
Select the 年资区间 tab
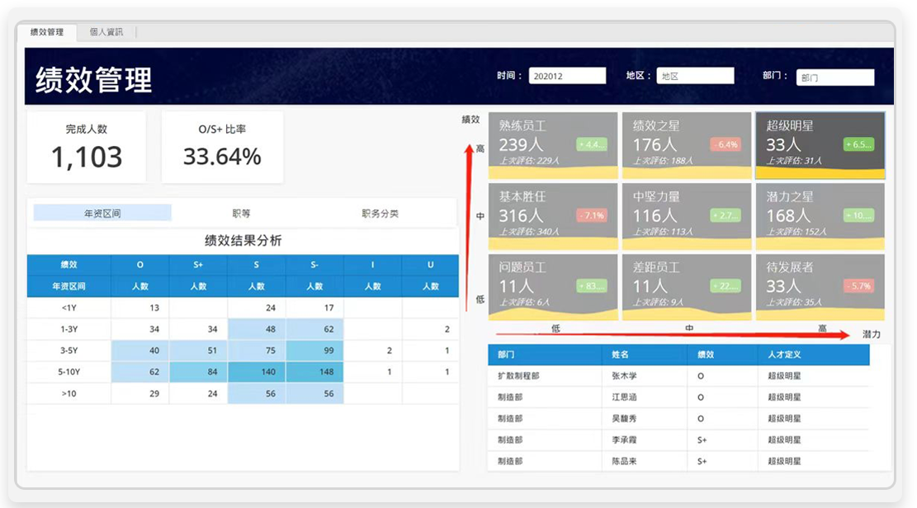[x=102, y=214]
